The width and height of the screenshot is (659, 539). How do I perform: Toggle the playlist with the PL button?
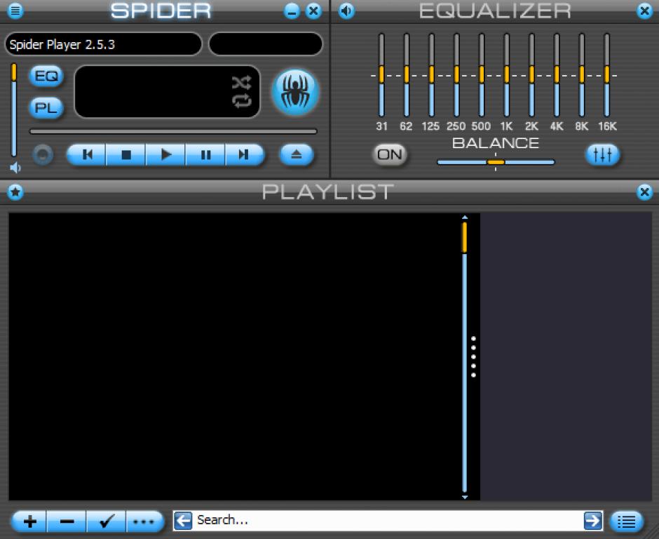tap(46, 107)
